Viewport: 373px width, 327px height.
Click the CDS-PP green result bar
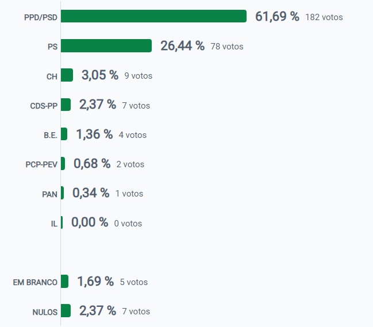tap(66, 105)
